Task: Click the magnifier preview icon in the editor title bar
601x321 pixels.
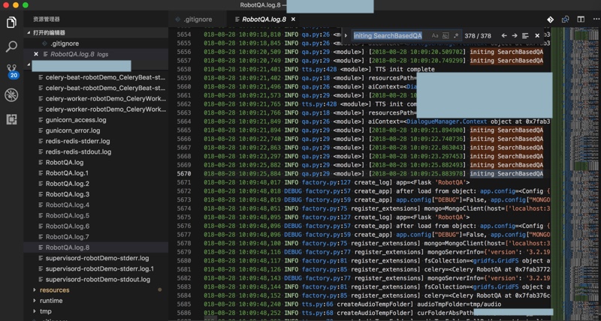Action: (566, 19)
